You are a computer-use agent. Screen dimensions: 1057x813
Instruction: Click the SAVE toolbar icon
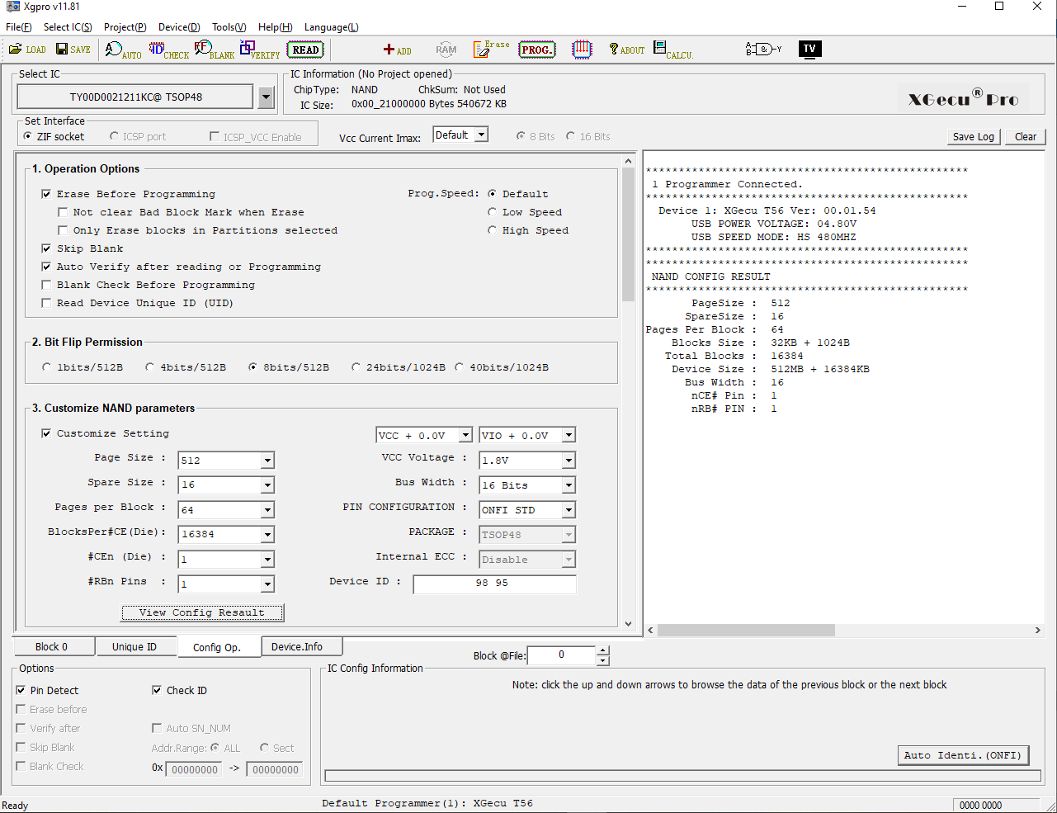[73, 50]
